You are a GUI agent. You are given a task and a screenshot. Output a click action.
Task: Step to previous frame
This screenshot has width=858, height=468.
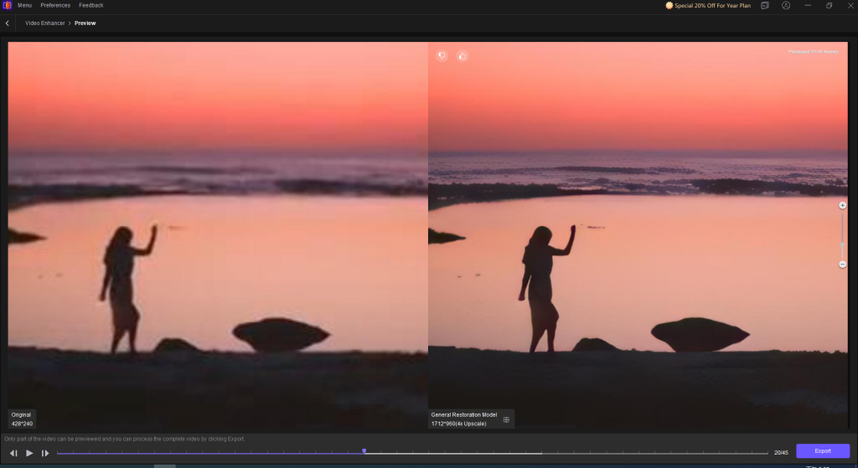(x=13, y=453)
